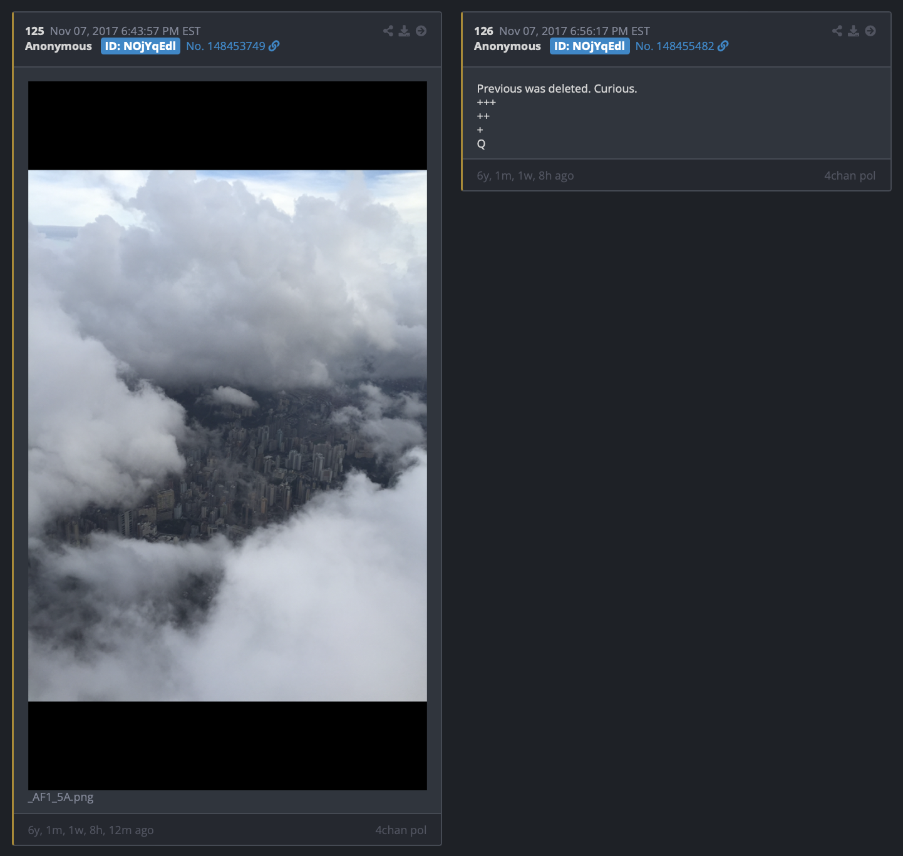Select the "+++" line in post 126
Image resolution: width=903 pixels, height=856 pixels.
[486, 103]
